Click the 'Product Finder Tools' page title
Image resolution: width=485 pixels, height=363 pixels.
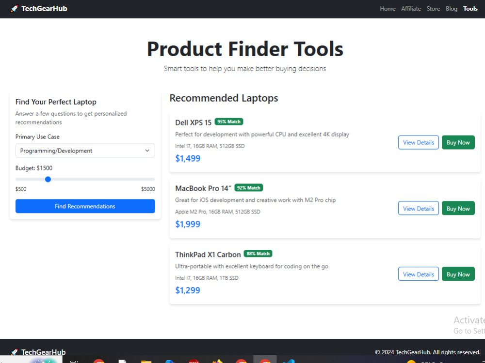(245, 49)
